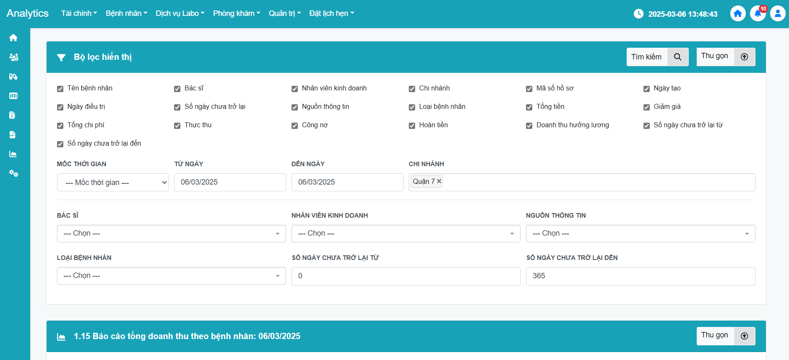
Task: Open the users management sidebar icon
Action: [13, 57]
